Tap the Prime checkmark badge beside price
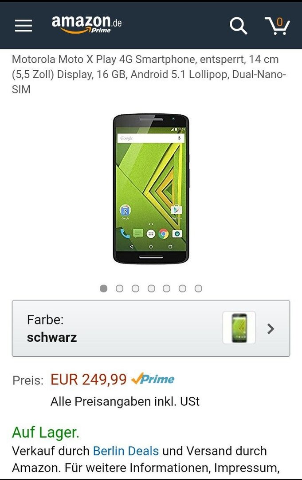The image size is (302, 480). (x=153, y=379)
